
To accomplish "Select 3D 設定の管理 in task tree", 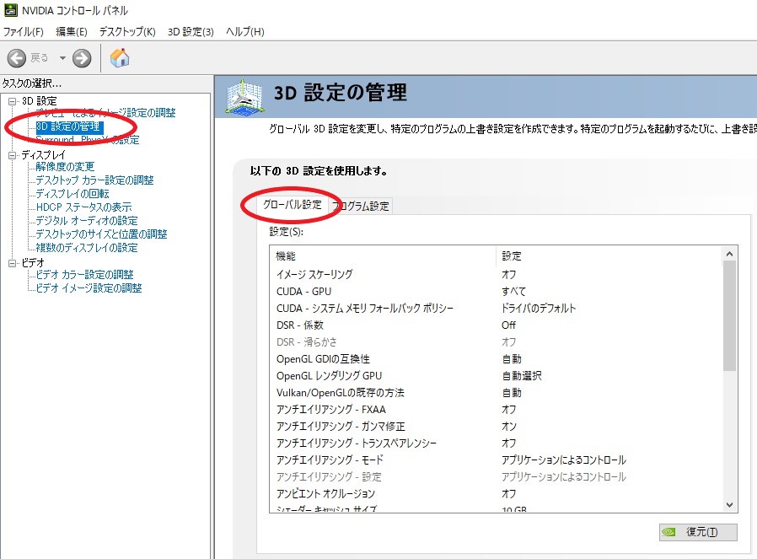I will [x=68, y=127].
